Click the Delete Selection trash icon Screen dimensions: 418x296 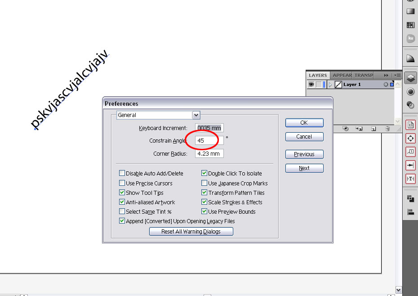[387, 129]
